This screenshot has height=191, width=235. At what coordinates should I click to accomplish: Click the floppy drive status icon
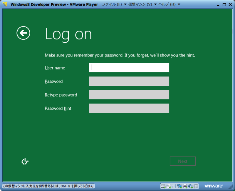coord(174,186)
